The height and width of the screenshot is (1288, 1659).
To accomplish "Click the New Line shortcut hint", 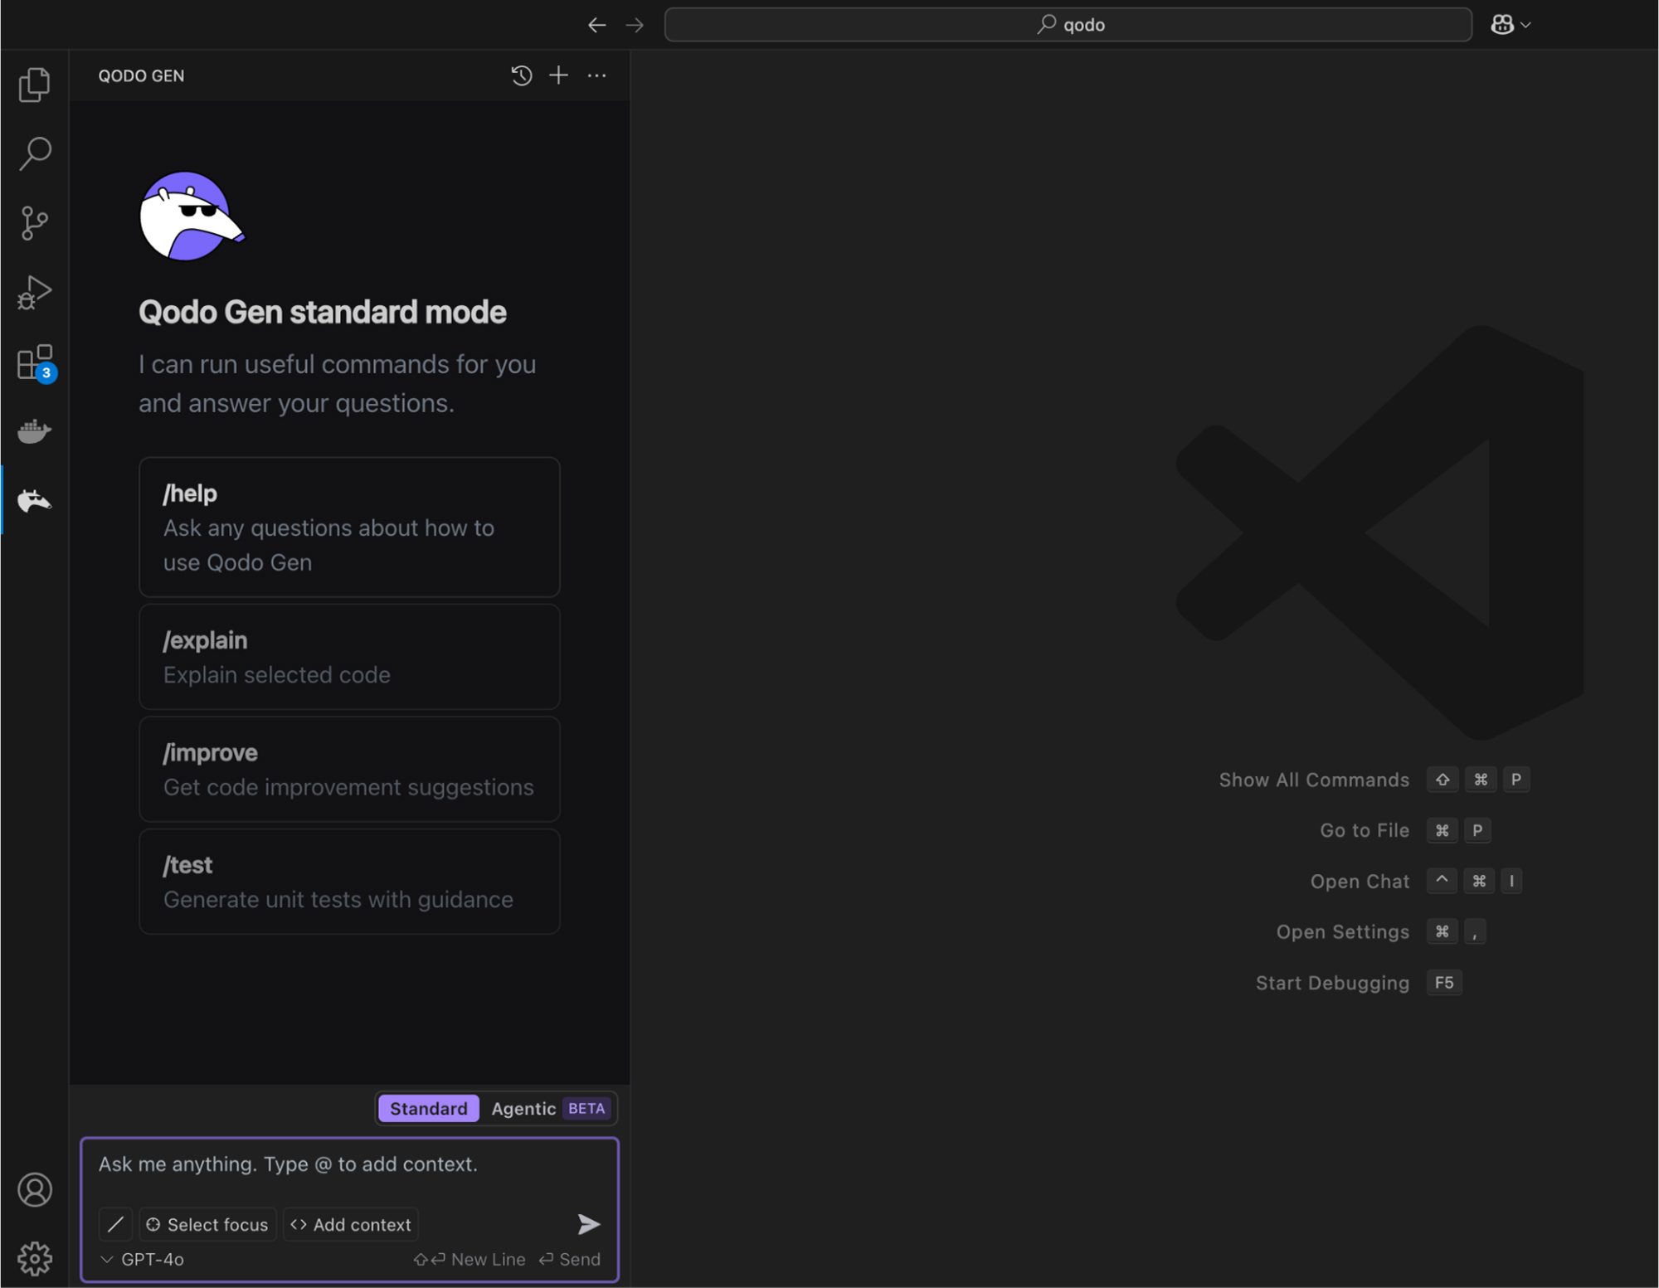I will pyautogui.click(x=469, y=1259).
